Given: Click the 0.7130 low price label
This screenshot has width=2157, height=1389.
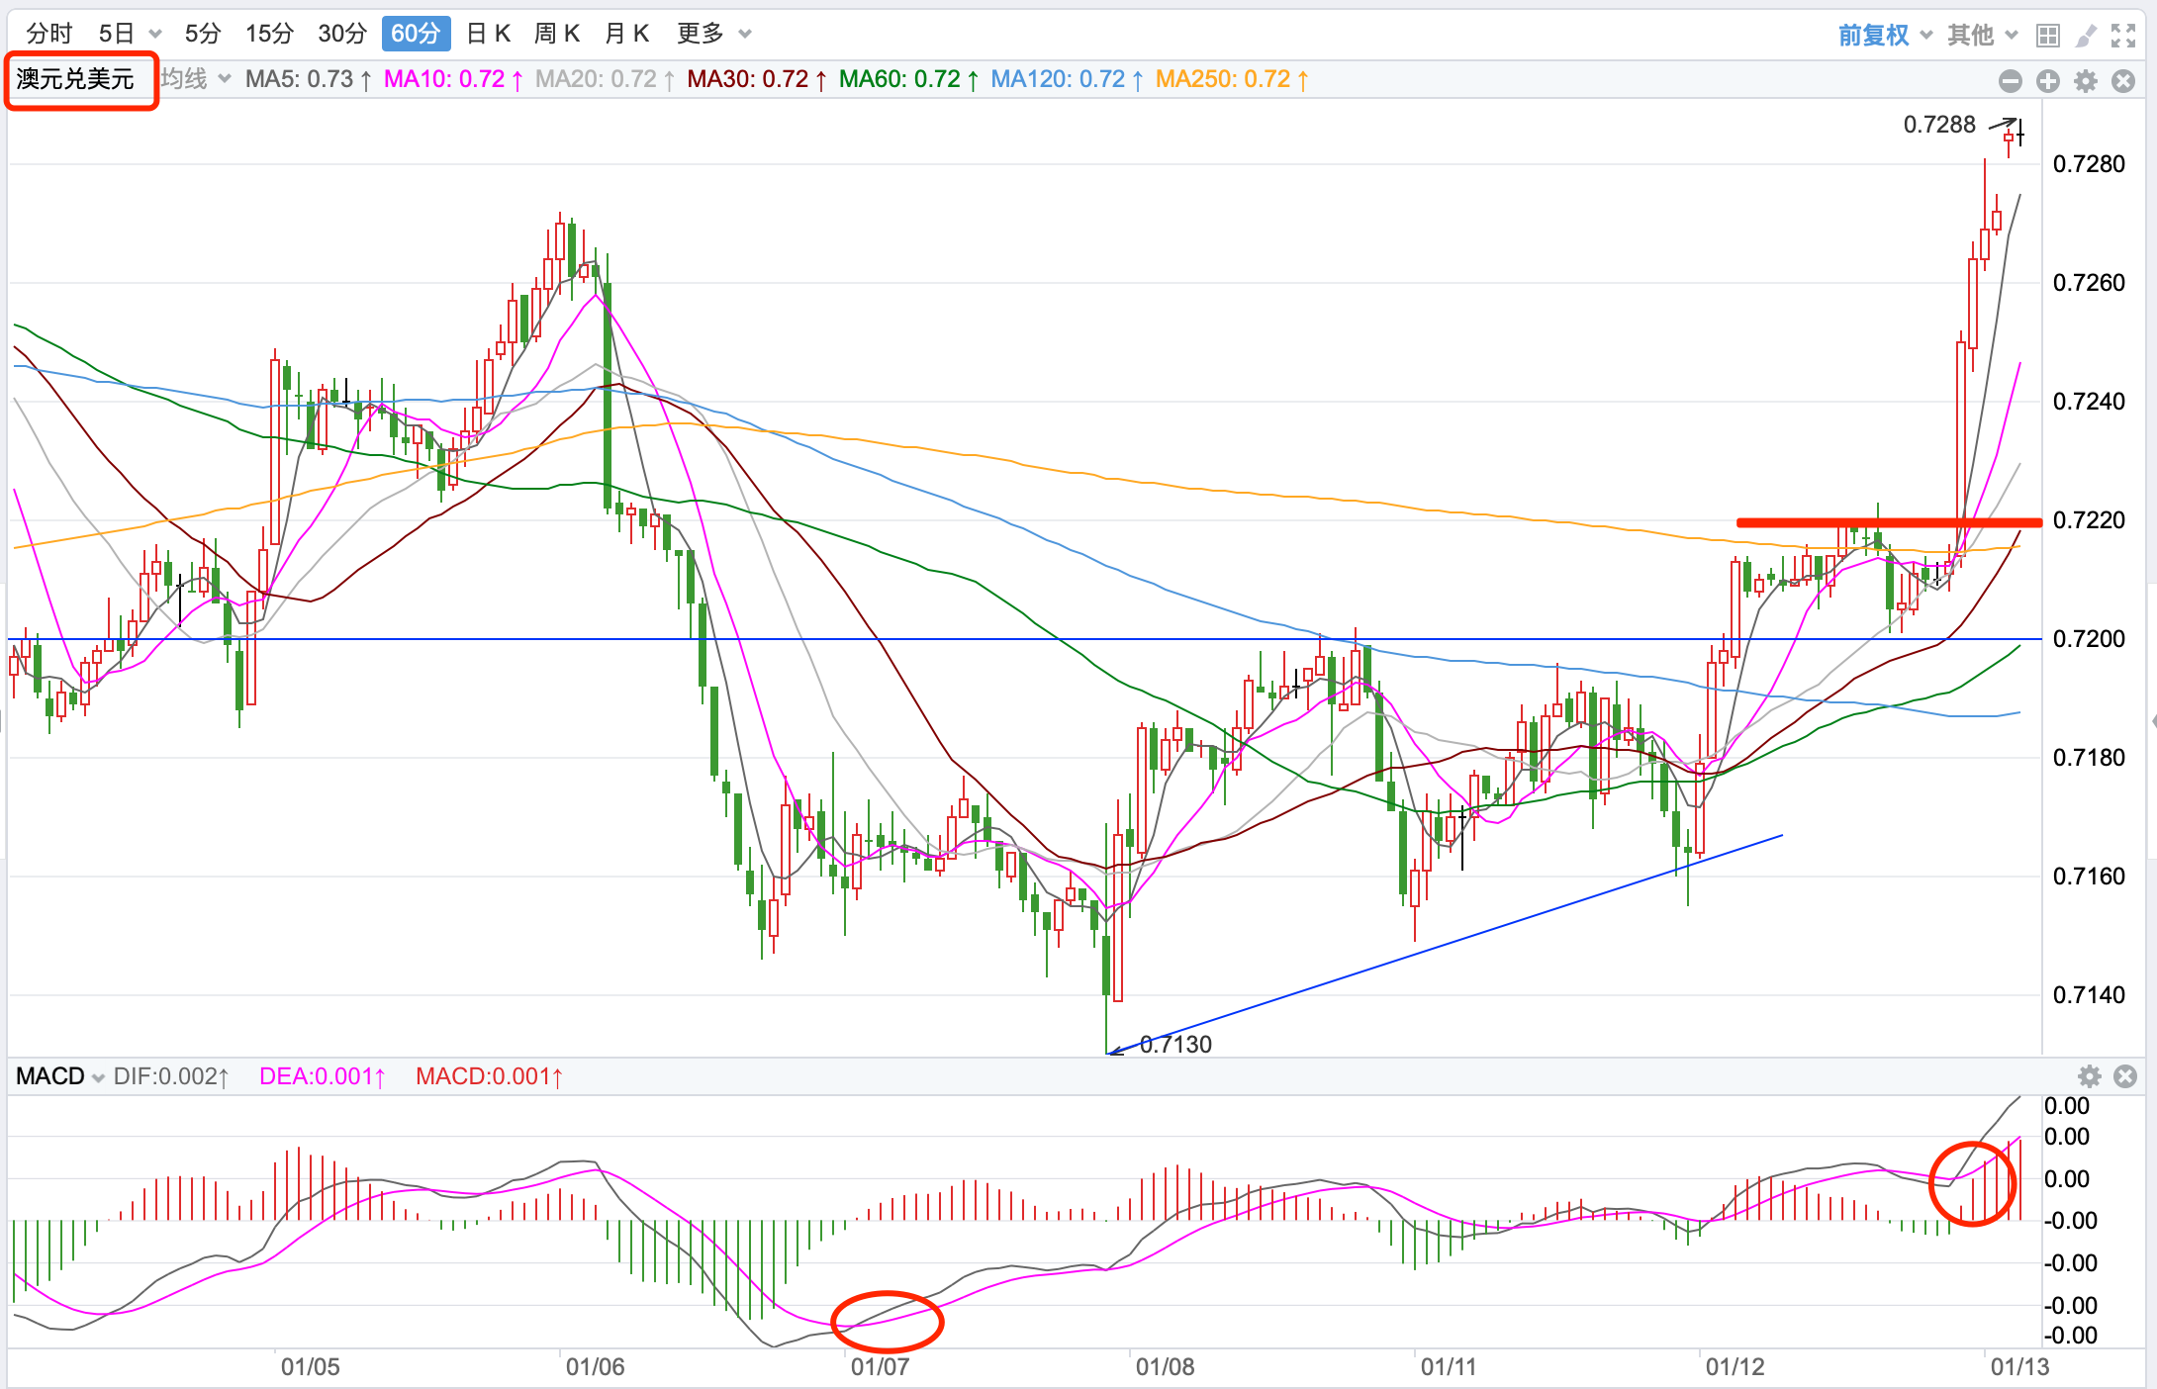Looking at the screenshot, I should point(1175,1044).
